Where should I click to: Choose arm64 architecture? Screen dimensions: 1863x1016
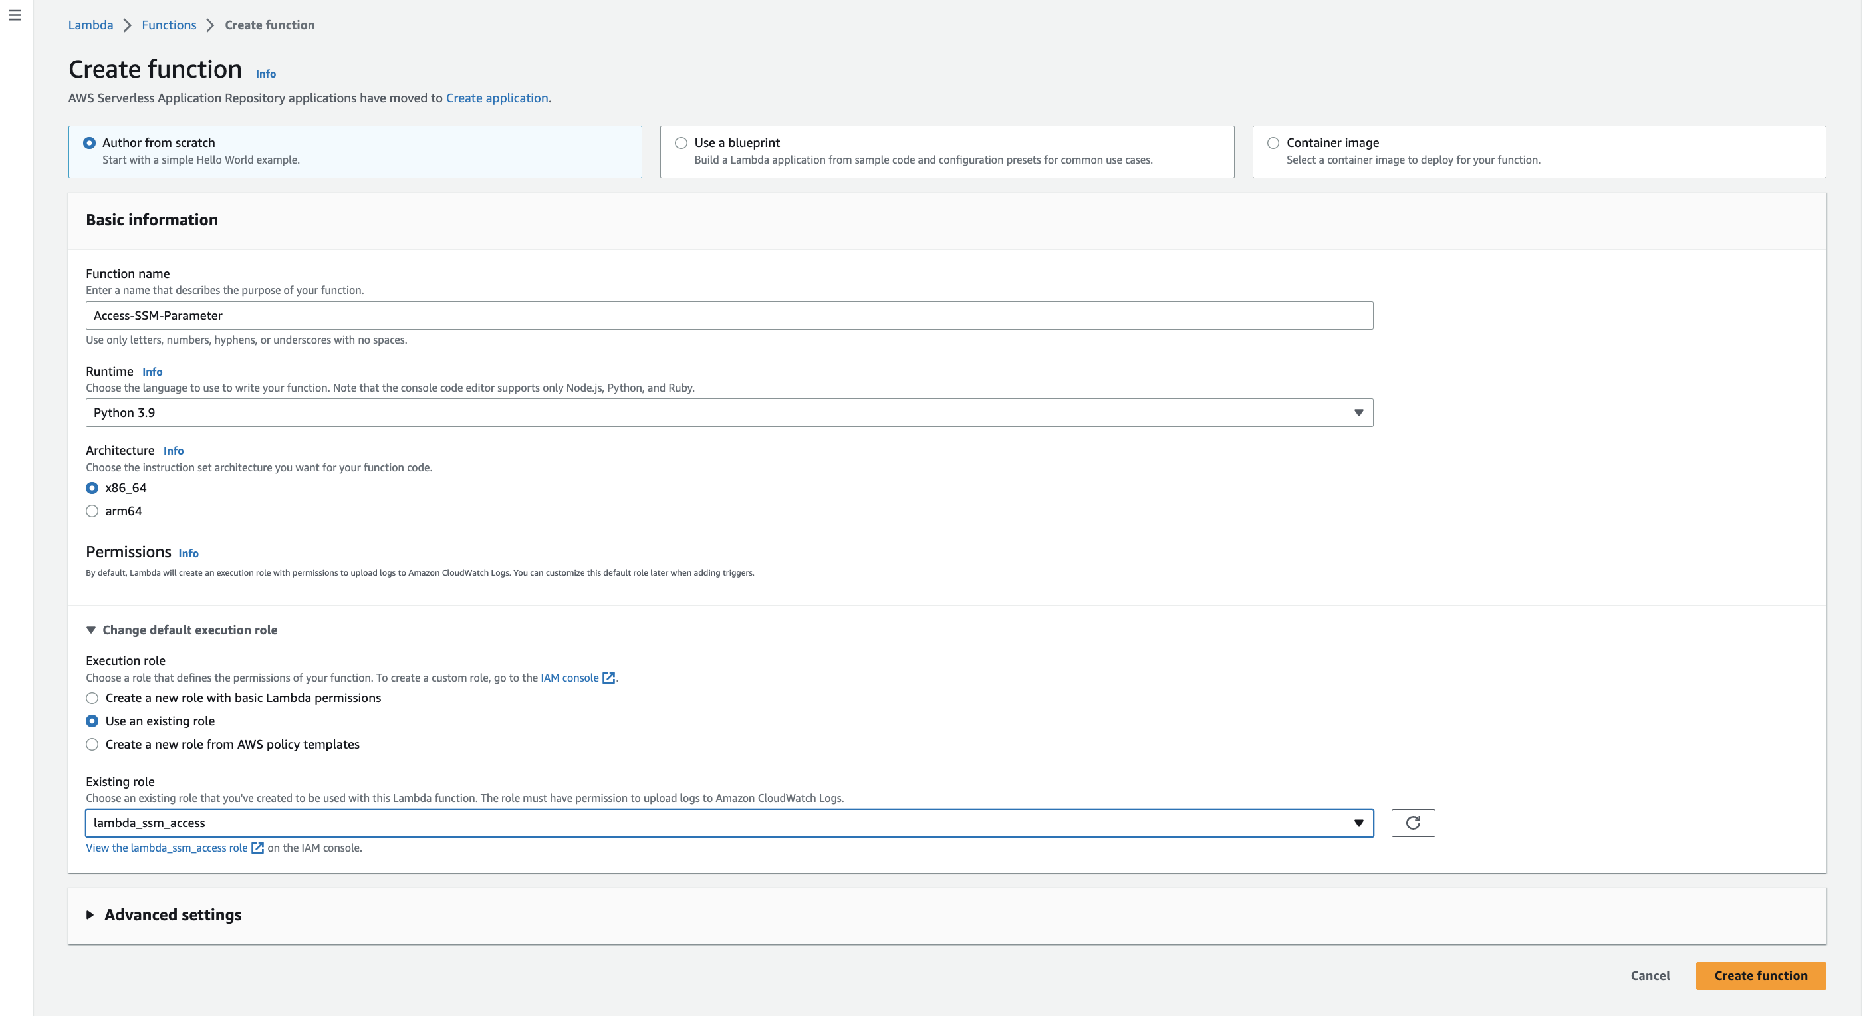92,511
